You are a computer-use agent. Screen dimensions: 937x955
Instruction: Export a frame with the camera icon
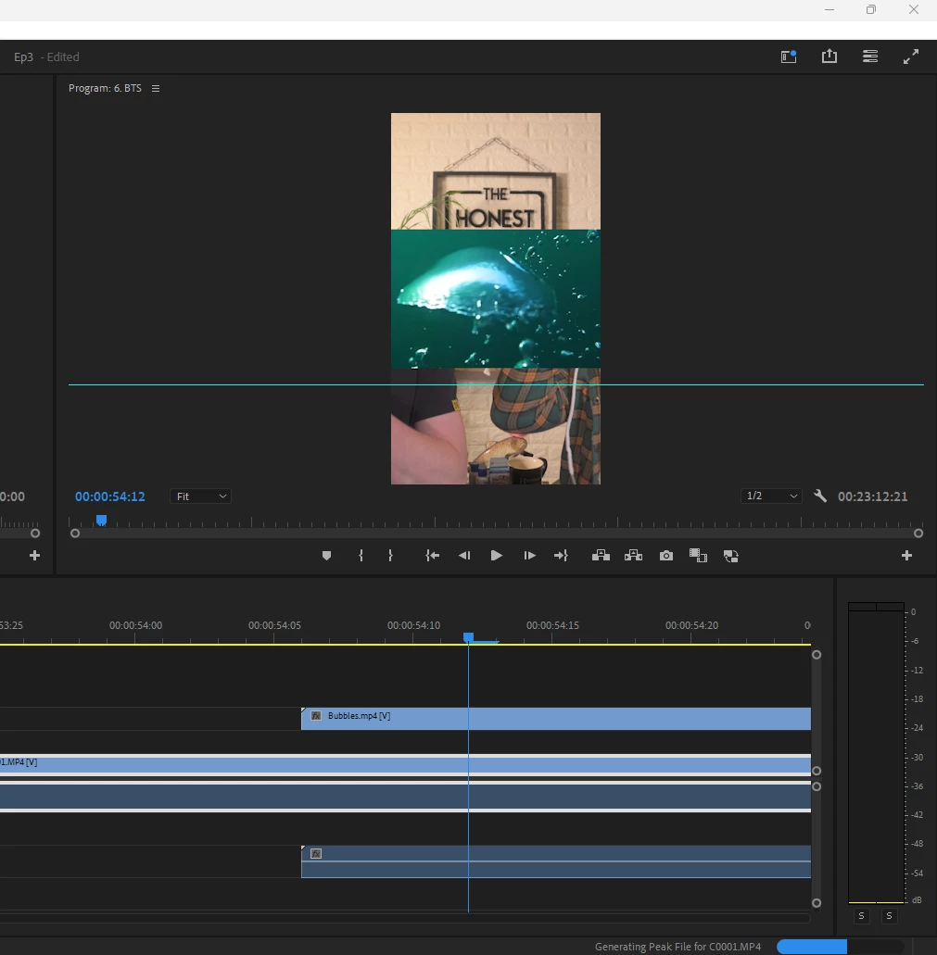pos(665,556)
